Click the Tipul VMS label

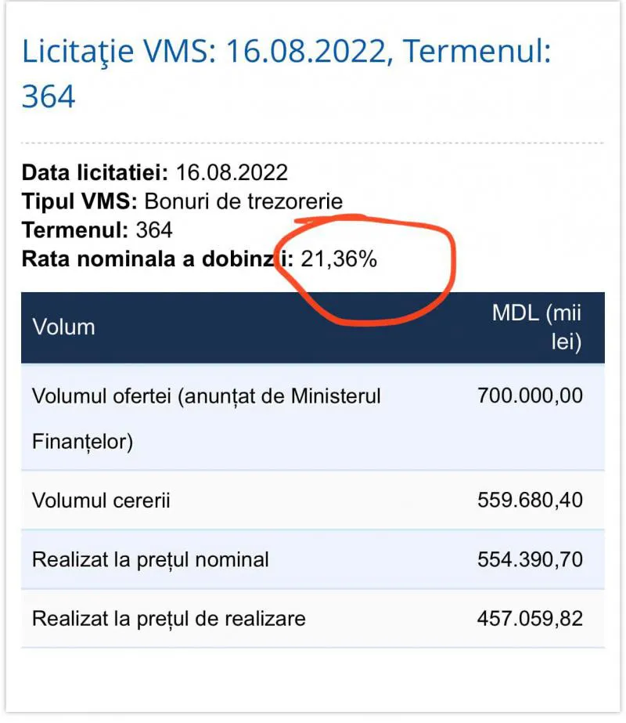tap(79, 201)
